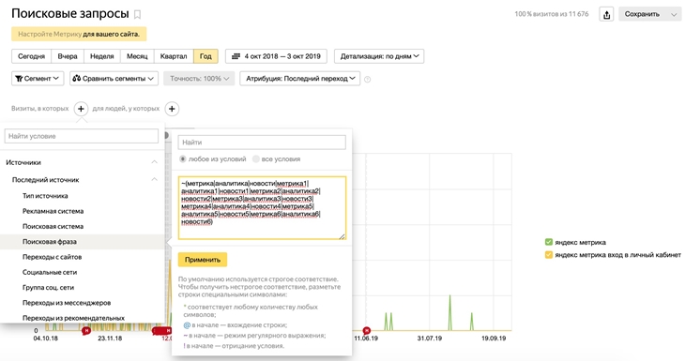685x361 pixels.
Task: Open the Сегмент dropdown
Action: pos(38,79)
